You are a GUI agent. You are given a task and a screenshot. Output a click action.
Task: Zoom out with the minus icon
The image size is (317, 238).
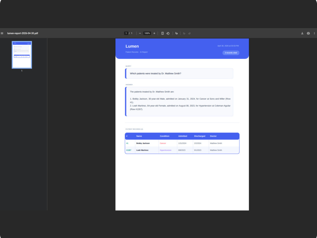[140, 33]
